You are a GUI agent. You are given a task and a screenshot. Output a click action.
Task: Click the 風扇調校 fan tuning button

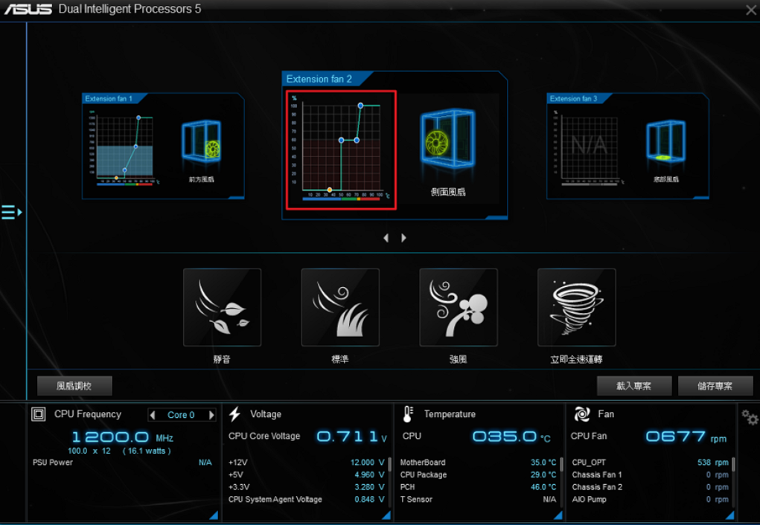[74, 386]
